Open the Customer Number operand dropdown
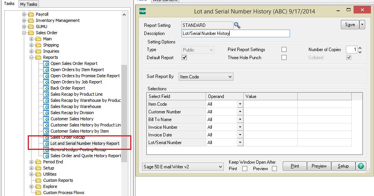The height and width of the screenshot is (196, 374). (240, 112)
